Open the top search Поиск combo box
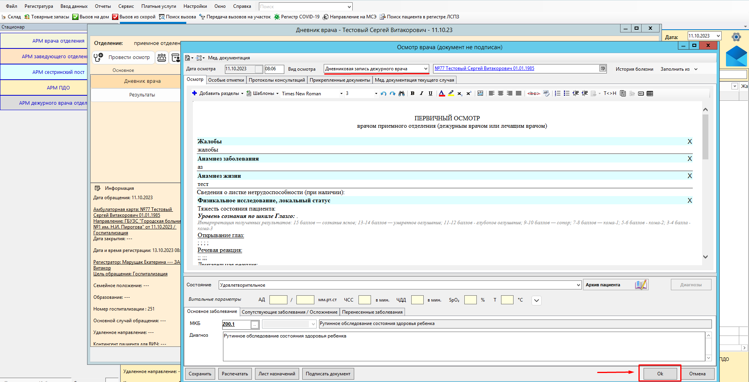Image resolution: width=749 pixels, height=382 pixels. click(306, 7)
